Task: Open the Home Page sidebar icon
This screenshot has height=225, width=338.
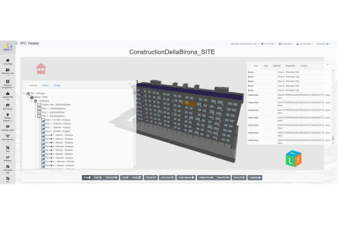Action: (7, 61)
